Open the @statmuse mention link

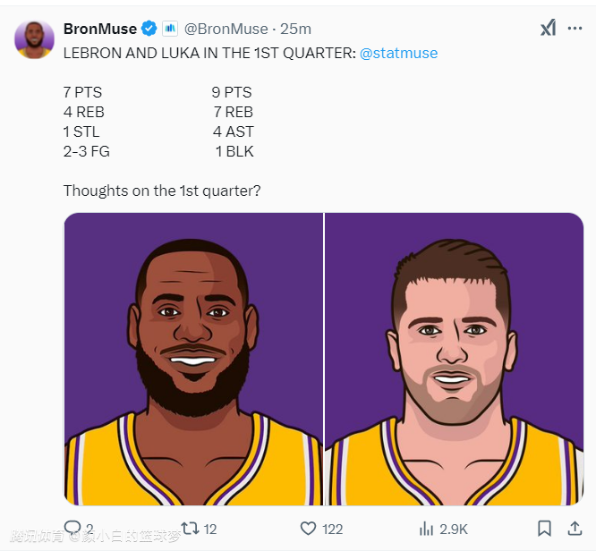click(398, 53)
